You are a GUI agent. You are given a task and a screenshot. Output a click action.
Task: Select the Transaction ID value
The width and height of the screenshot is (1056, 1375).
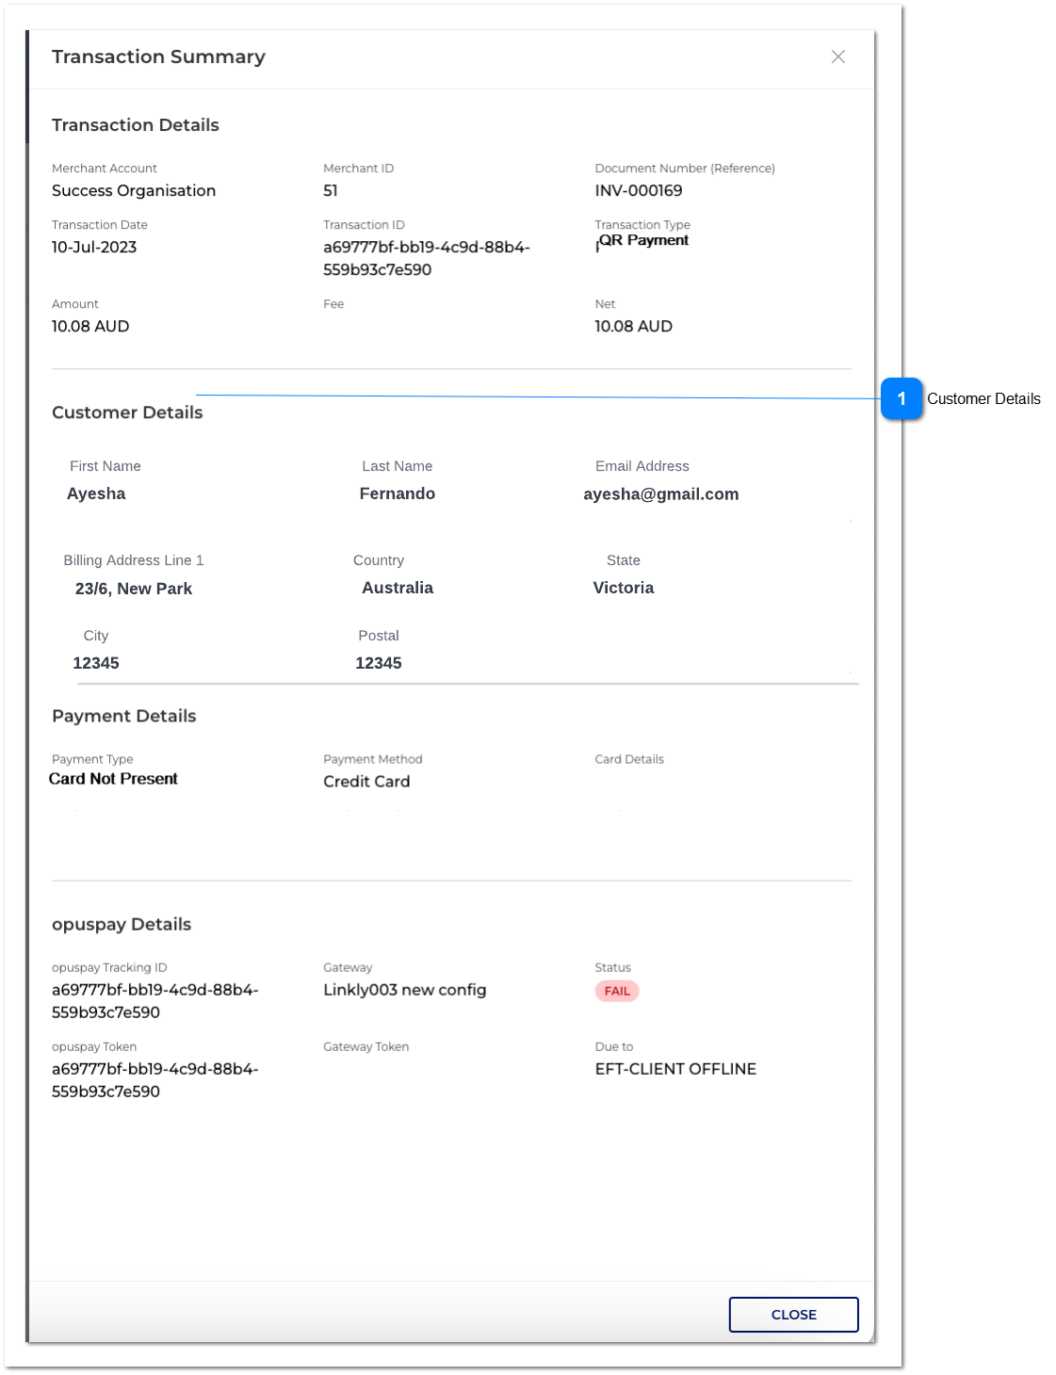[425, 258]
